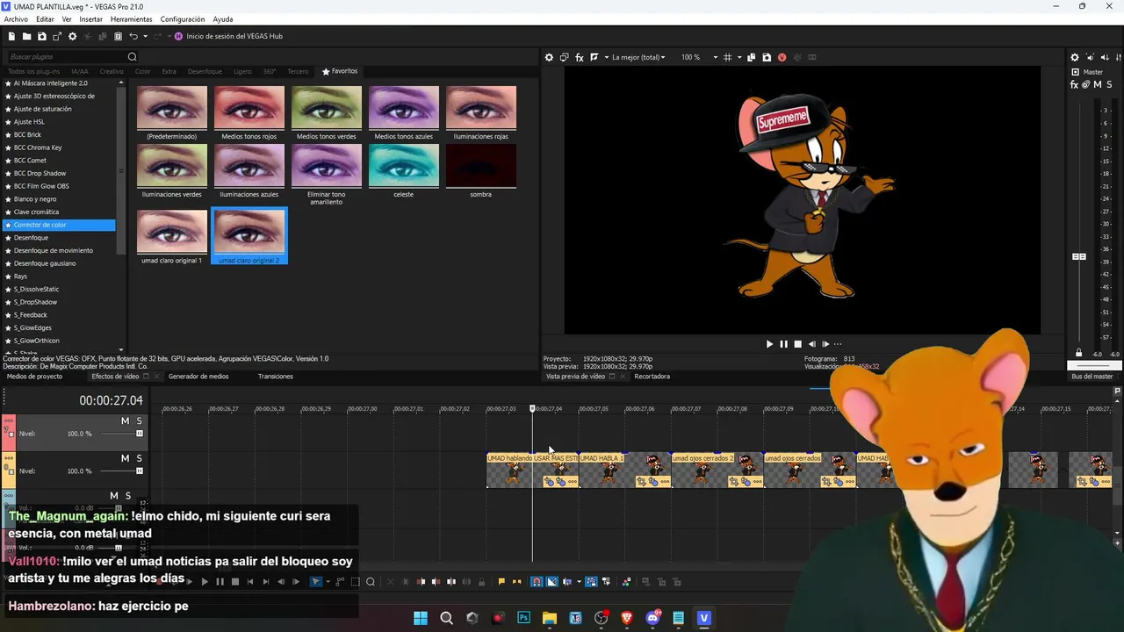The image size is (1124, 632).
Task: Insert a marker with the yellow flag icon
Action: (x=501, y=582)
